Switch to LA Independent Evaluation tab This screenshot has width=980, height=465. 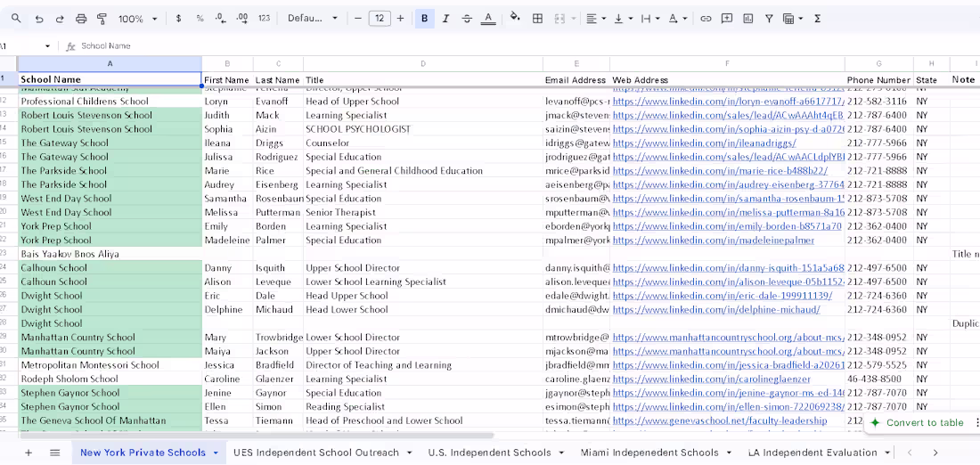click(x=813, y=453)
